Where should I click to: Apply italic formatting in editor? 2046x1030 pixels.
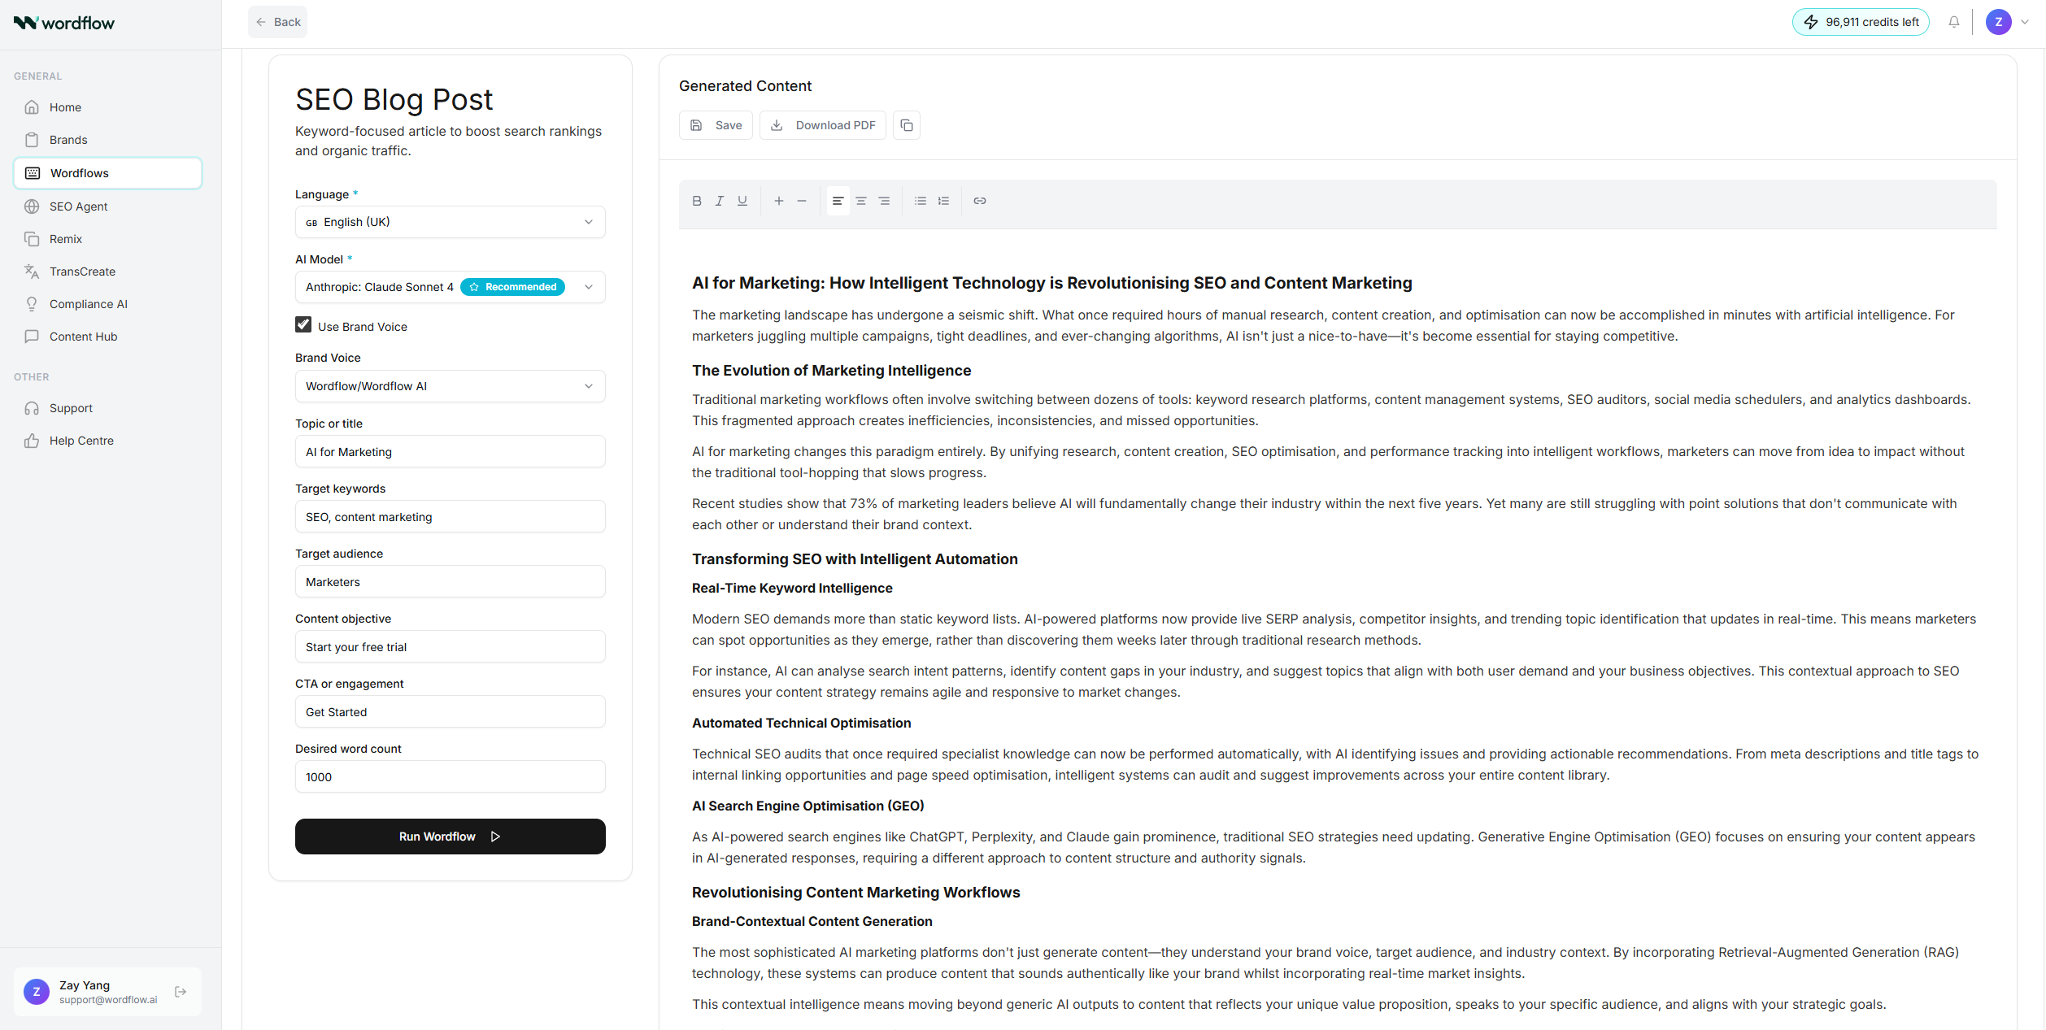coord(720,201)
